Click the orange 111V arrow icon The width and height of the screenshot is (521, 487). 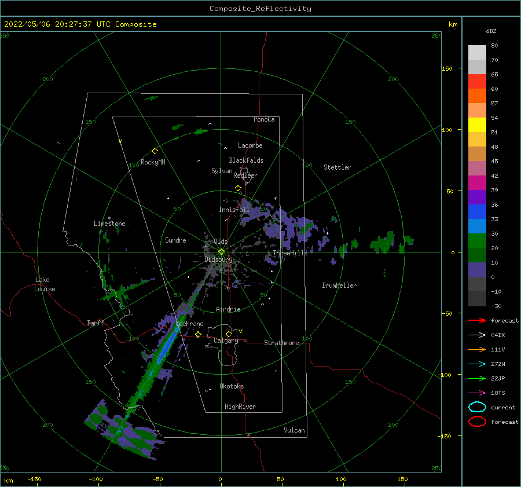point(477,349)
